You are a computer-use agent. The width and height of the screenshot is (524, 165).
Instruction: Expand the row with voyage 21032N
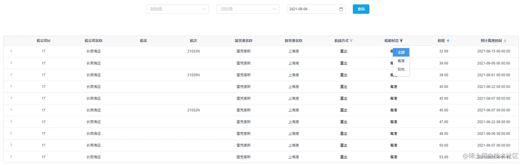point(11,110)
